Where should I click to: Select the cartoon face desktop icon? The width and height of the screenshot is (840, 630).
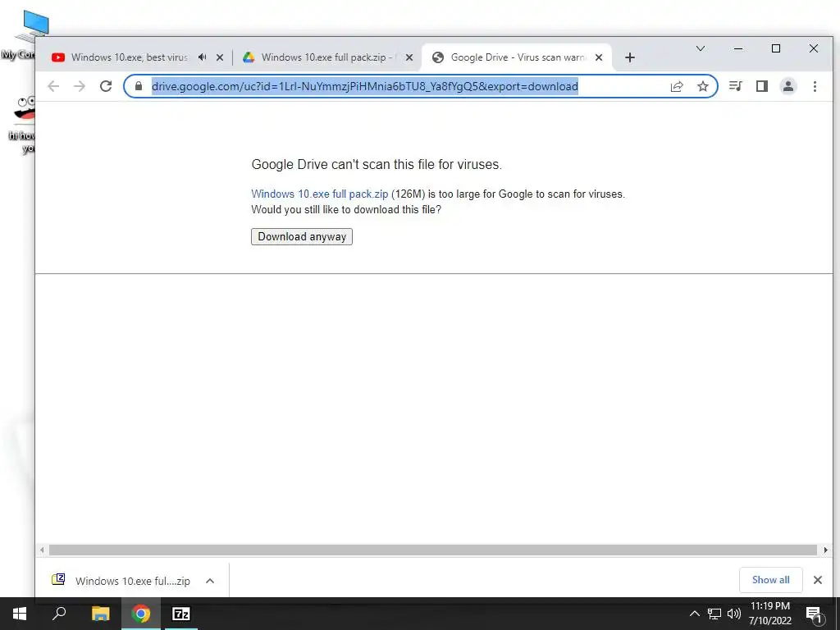[22, 125]
